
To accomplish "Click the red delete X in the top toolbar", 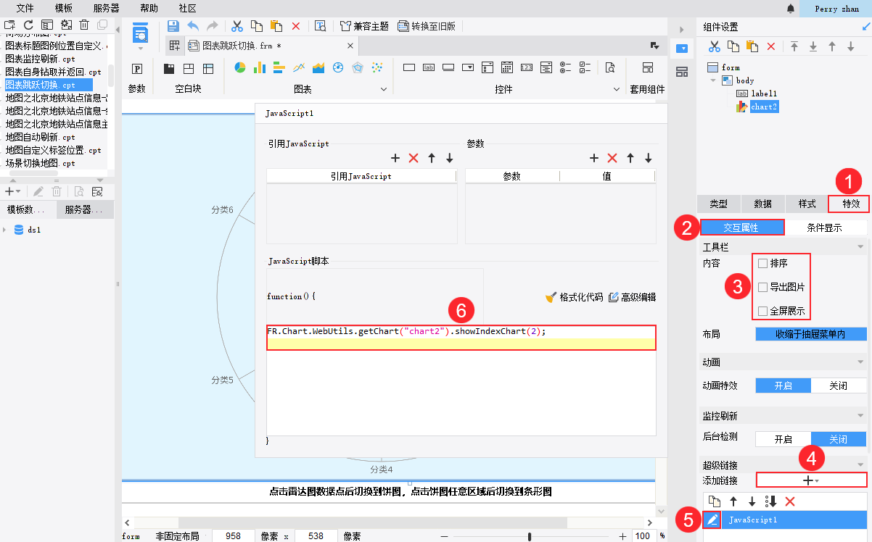I will pyautogui.click(x=296, y=26).
